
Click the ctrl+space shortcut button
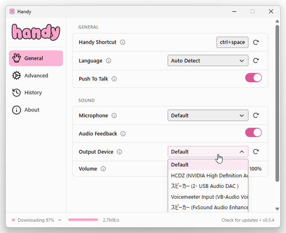[232, 42]
